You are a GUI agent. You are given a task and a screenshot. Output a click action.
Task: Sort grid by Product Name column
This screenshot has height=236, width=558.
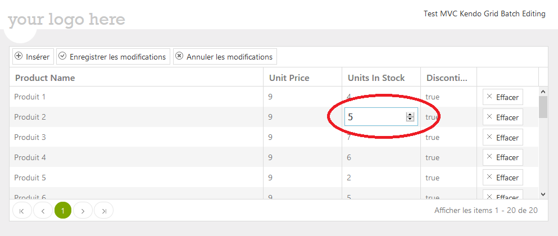click(45, 78)
